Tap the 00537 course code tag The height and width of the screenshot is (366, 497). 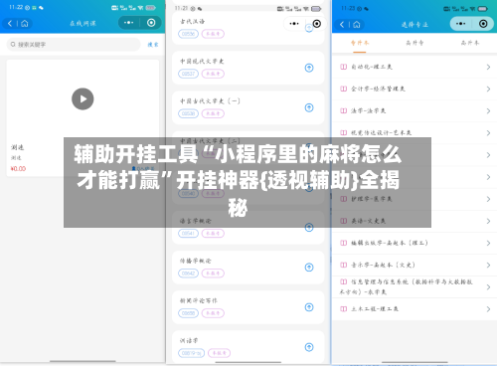[188, 74]
